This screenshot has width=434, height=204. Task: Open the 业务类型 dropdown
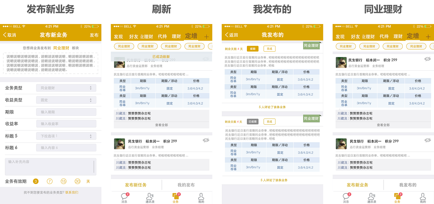66,88
